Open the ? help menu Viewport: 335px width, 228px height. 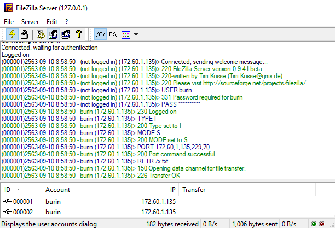tap(67, 21)
